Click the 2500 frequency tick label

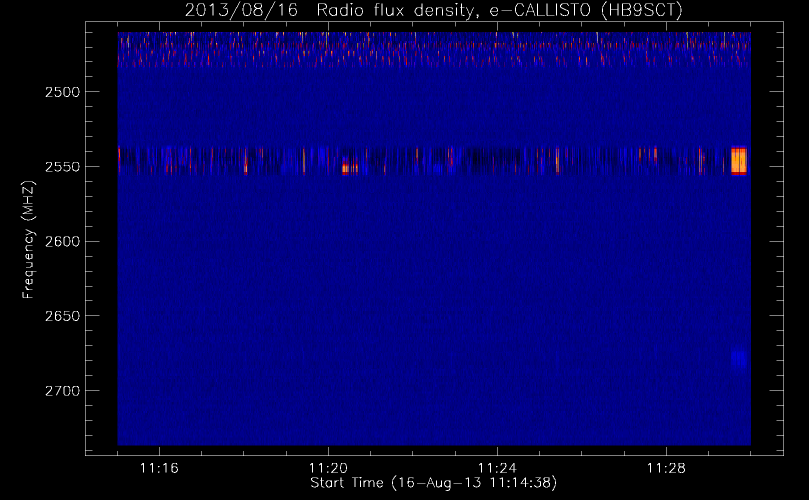point(62,92)
